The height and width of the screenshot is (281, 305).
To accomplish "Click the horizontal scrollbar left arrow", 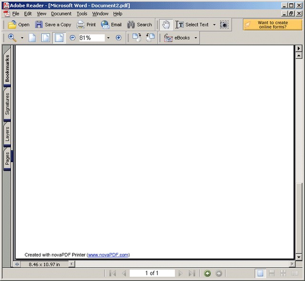I will click(71, 264).
